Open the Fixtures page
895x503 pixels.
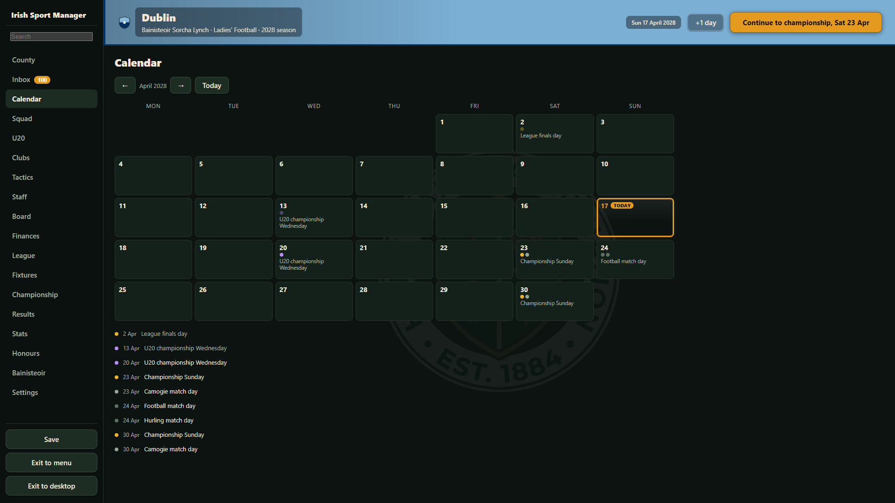pyautogui.click(x=51, y=275)
